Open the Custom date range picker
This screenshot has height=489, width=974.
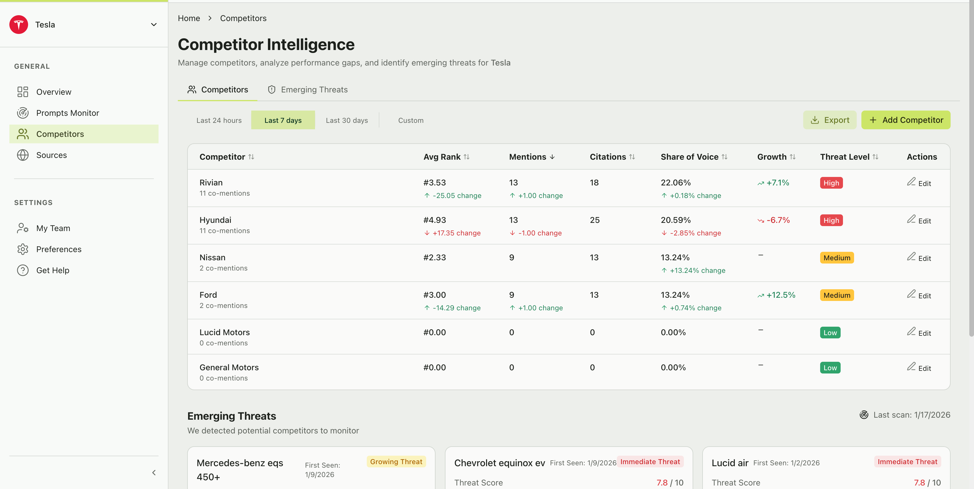click(x=411, y=120)
